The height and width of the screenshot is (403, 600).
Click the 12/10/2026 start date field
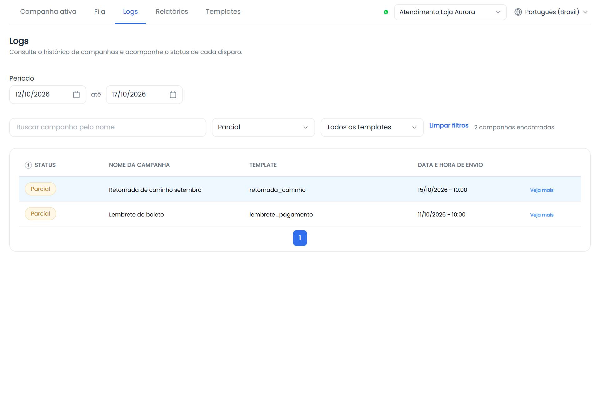coord(47,94)
